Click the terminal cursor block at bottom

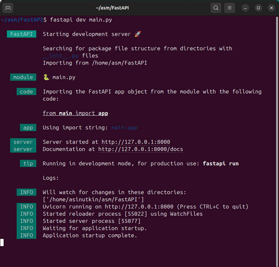pyautogui.click(x=2, y=242)
